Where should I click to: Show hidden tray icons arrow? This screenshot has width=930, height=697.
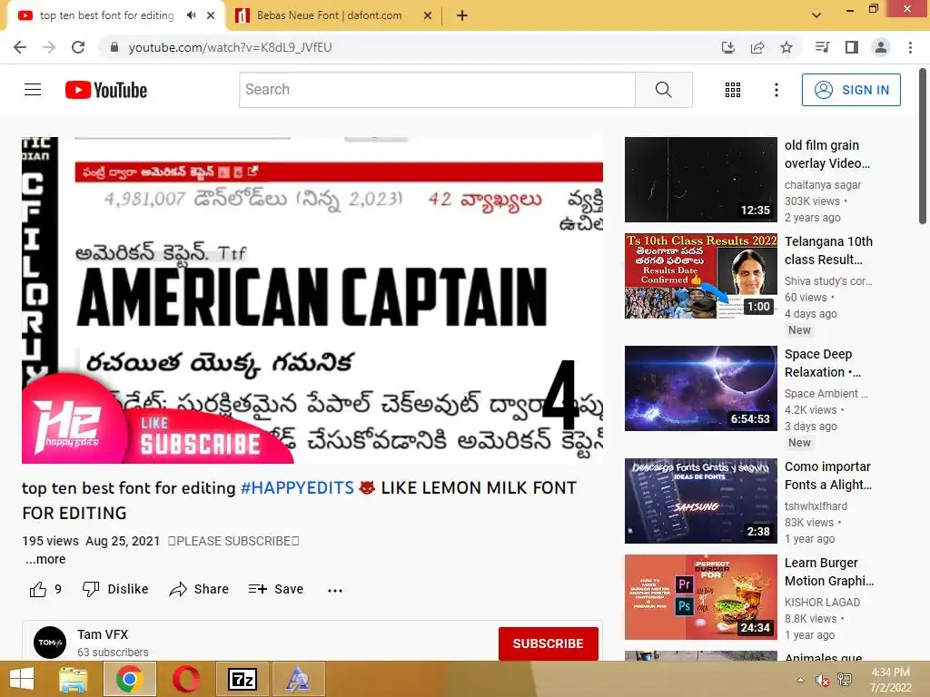(801, 680)
